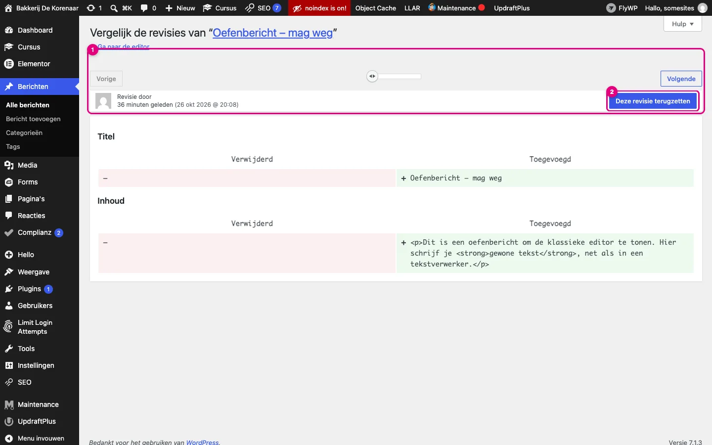Click the Pagina's pages icon
The width and height of the screenshot is (712, 445).
point(9,199)
